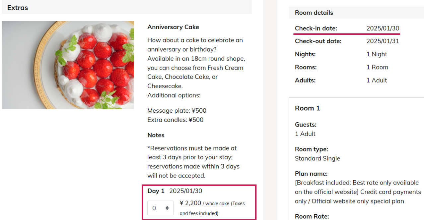Select the Anniversary Cake title
Screen dimensions: 424x220
click(173, 27)
